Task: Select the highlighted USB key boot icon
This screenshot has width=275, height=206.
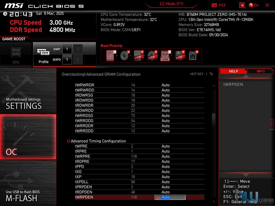Action: tap(165, 55)
